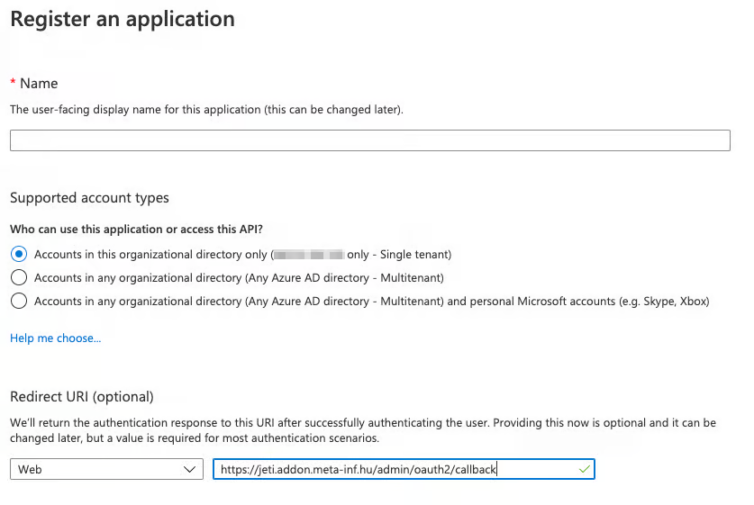Click the Redirect URI (optional) heading
754x505 pixels.
pyautogui.click(x=82, y=396)
